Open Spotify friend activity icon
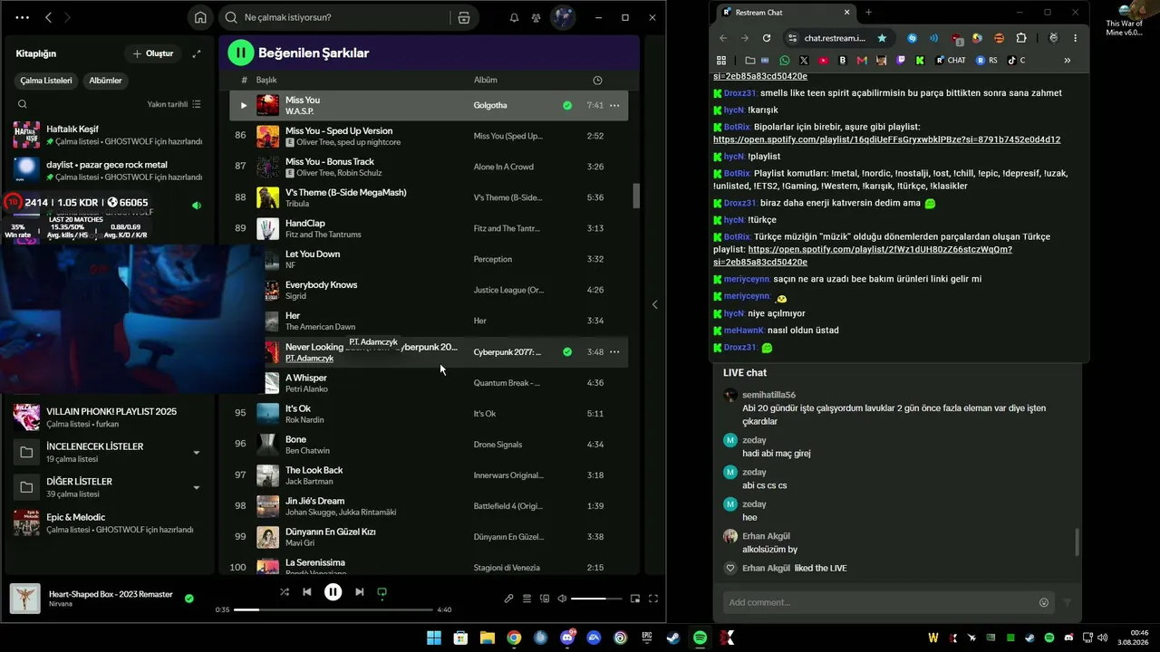1160x652 pixels. click(536, 17)
